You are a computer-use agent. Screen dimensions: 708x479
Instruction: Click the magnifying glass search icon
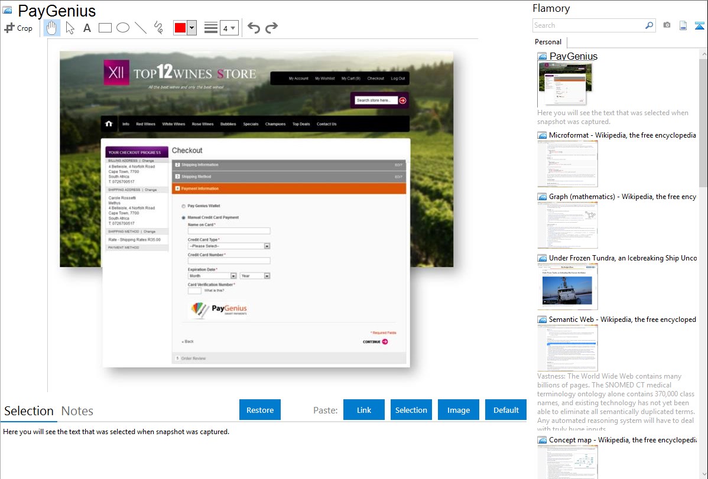click(649, 25)
